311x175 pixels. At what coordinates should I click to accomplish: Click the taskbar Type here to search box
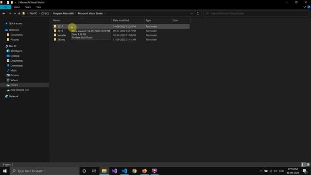click(44, 171)
